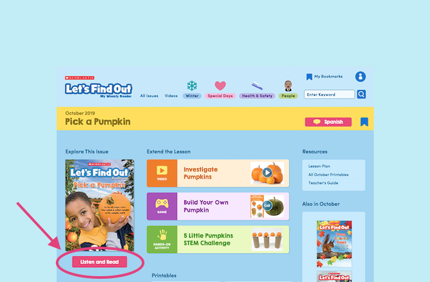Open the Videos menu item
Image resolution: width=430 pixels, height=282 pixels.
click(171, 96)
